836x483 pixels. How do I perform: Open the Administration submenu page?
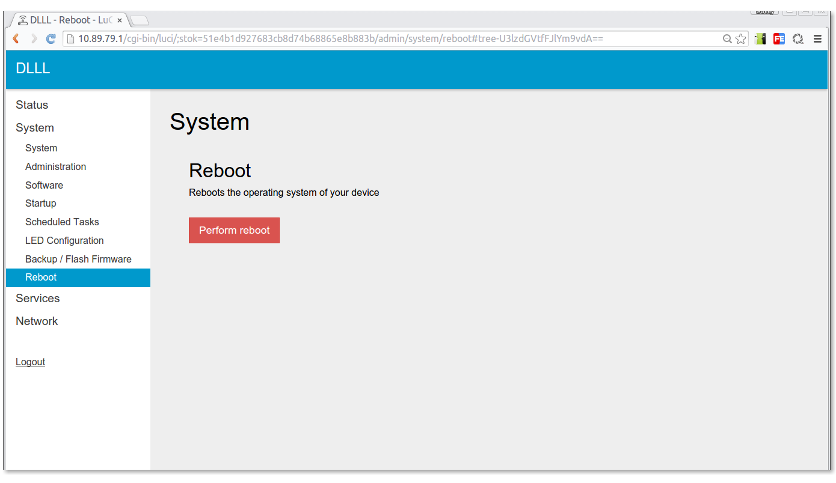55,167
